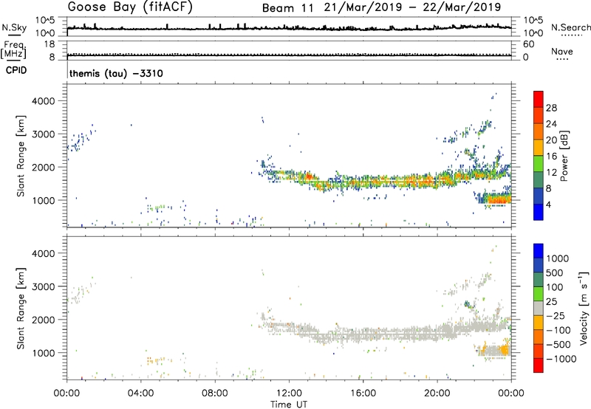Screen dimensions: 591x409
Task: Click the '20' label on the power colorbar
Action: point(551,140)
